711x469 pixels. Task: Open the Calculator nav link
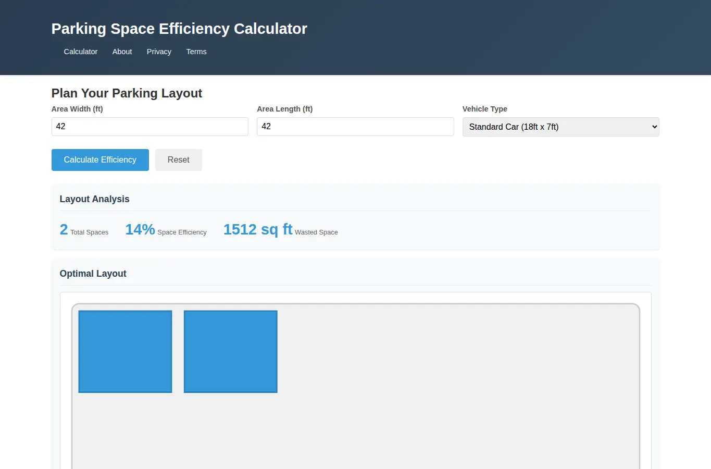[81, 52]
